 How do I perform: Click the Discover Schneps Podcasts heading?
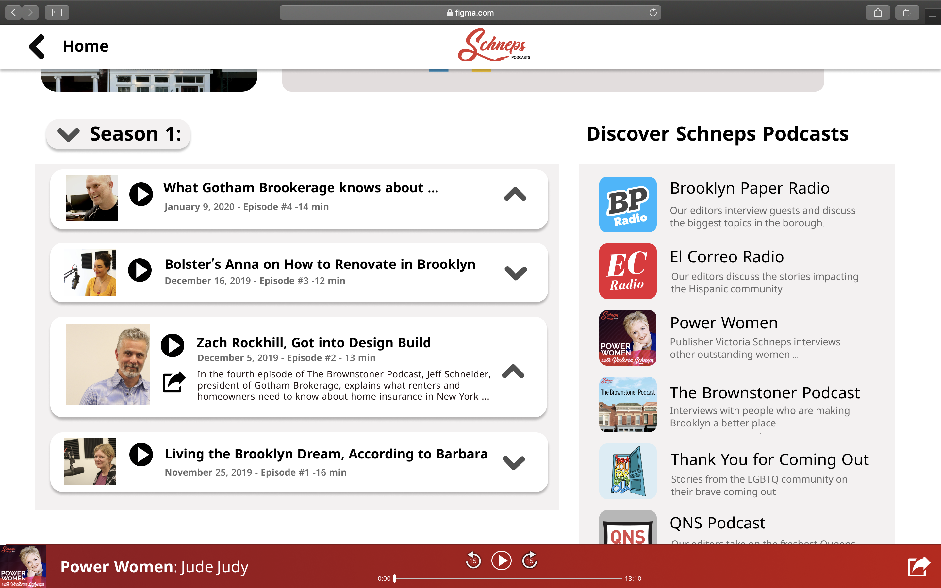[x=717, y=134]
